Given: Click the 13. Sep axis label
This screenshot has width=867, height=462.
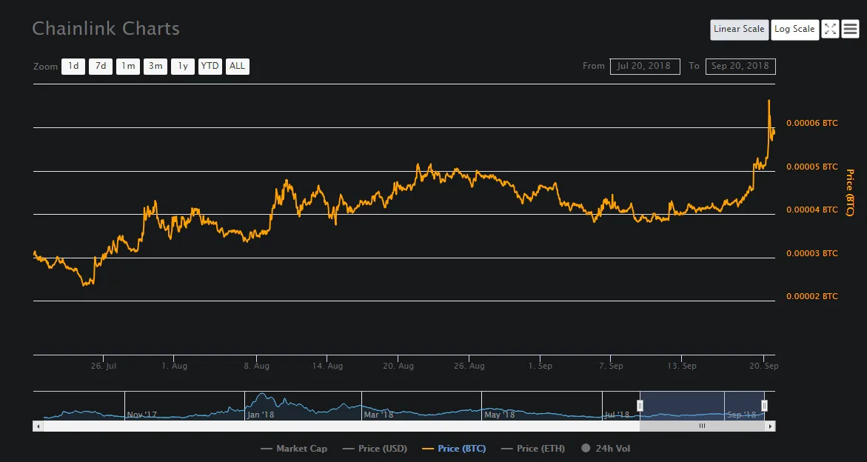Looking at the screenshot, I should tap(681, 366).
